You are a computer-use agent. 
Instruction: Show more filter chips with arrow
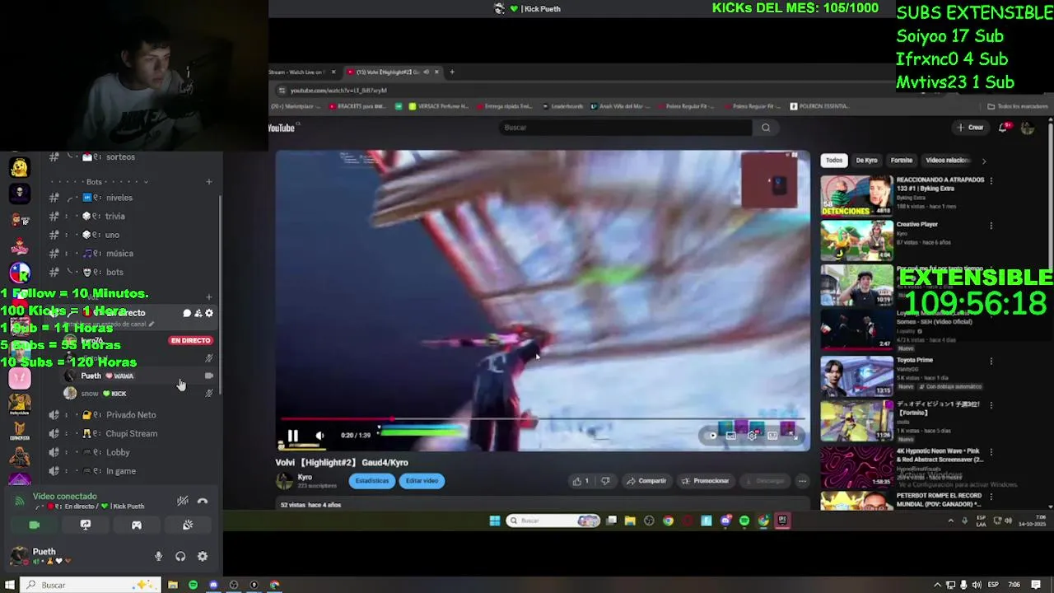(x=983, y=161)
